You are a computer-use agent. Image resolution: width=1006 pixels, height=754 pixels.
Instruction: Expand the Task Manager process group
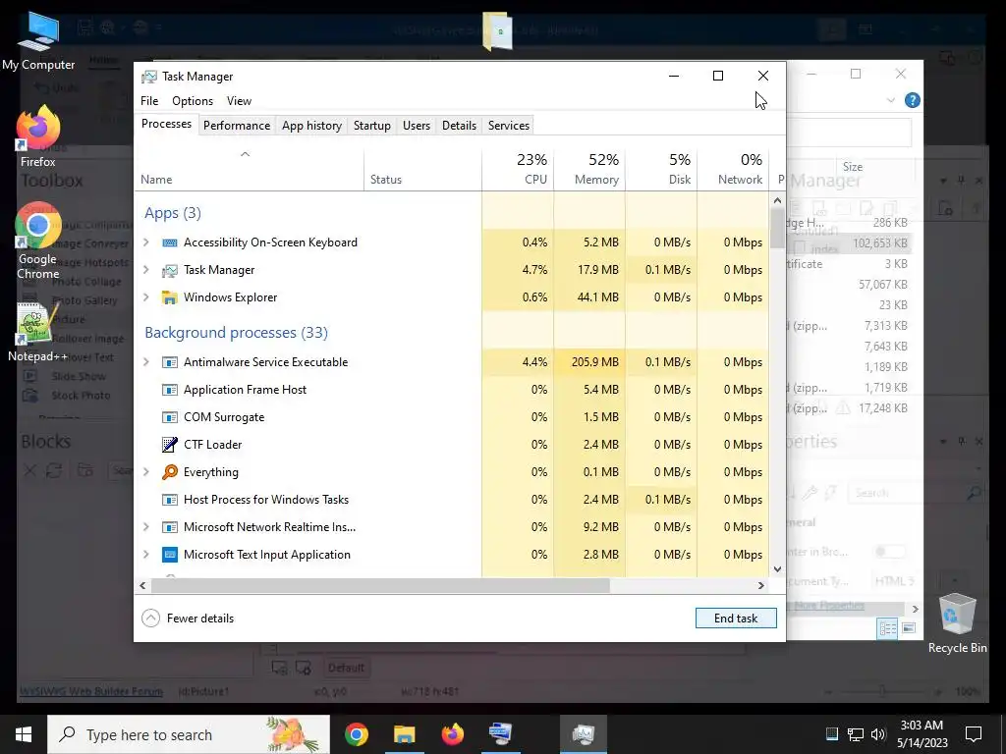point(146,270)
